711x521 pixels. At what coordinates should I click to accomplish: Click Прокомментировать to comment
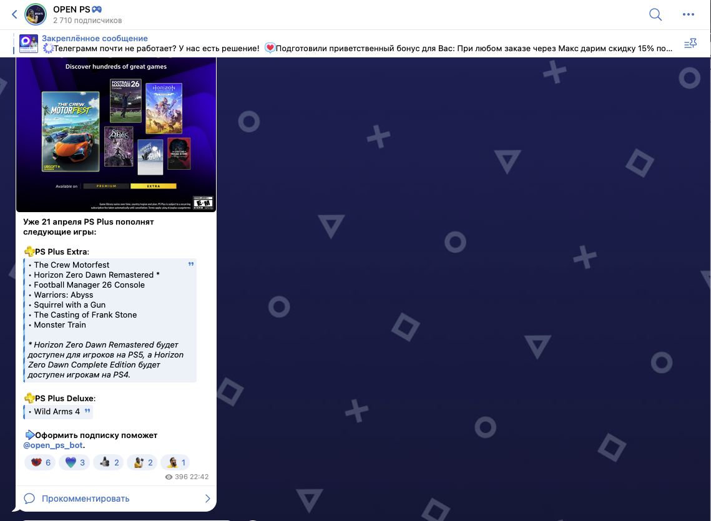pyautogui.click(x=86, y=499)
